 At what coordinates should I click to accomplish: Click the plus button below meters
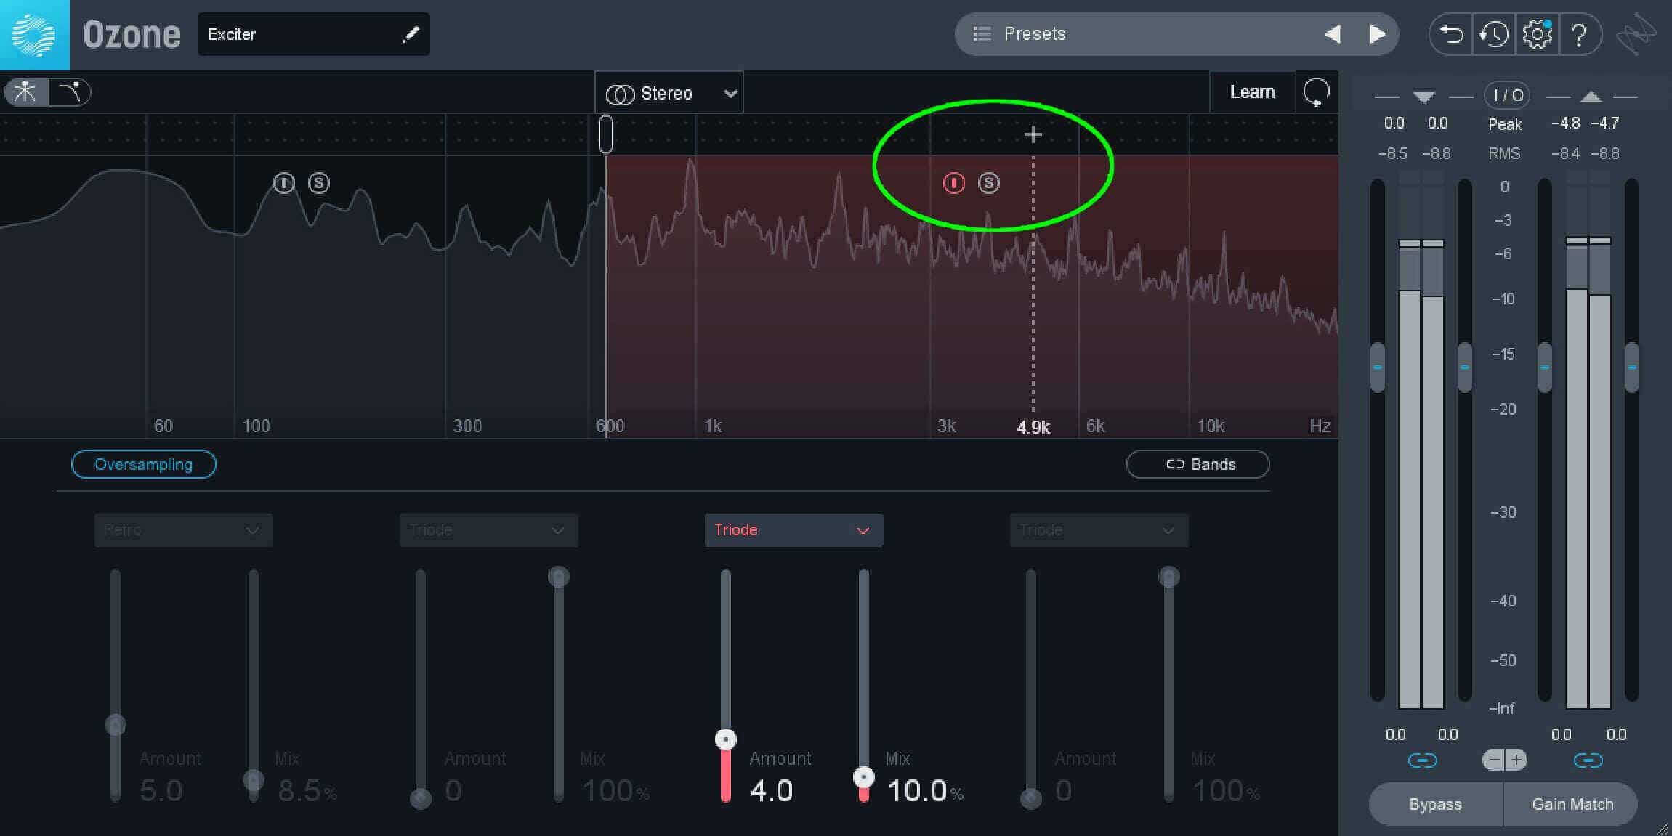1516,760
